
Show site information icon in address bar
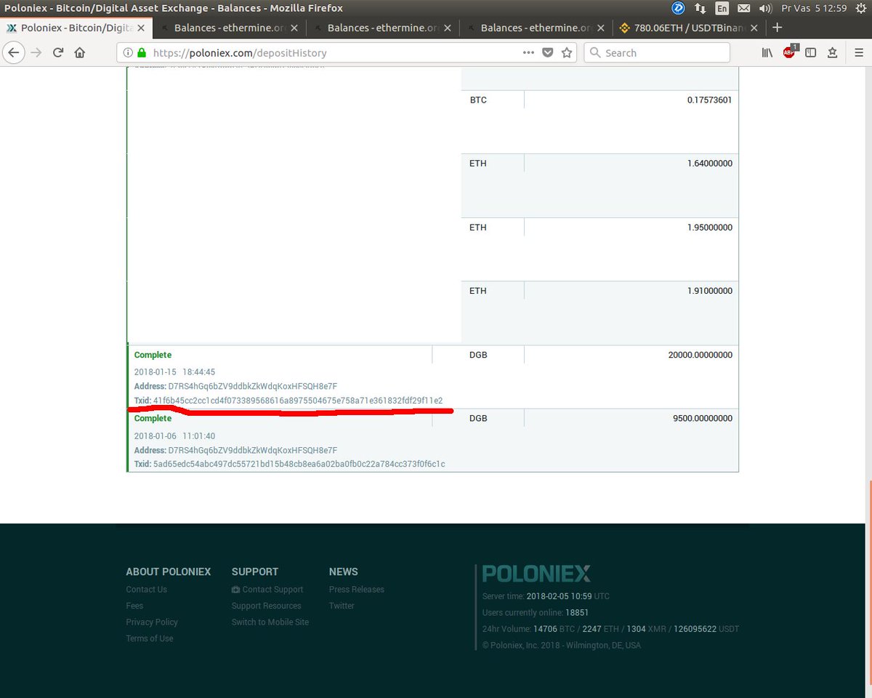tap(128, 53)
